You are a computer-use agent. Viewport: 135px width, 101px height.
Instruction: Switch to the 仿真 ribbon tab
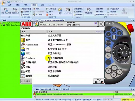26,5
